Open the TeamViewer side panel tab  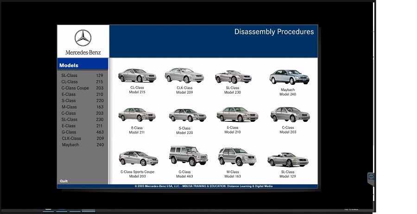click(371, 179)
